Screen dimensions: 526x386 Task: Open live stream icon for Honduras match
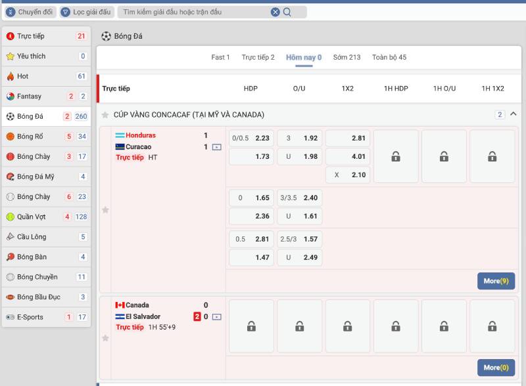pyautogui.click(x=217, y=147)
